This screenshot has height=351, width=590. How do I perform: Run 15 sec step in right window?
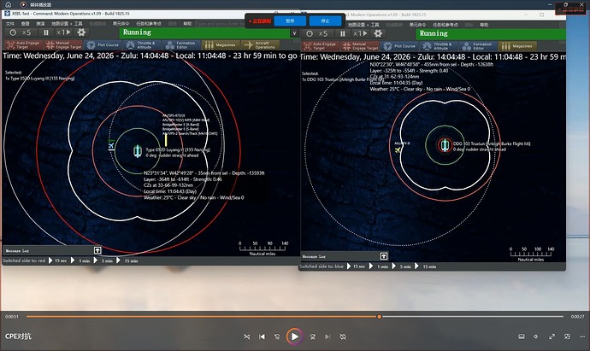[356, 266]
